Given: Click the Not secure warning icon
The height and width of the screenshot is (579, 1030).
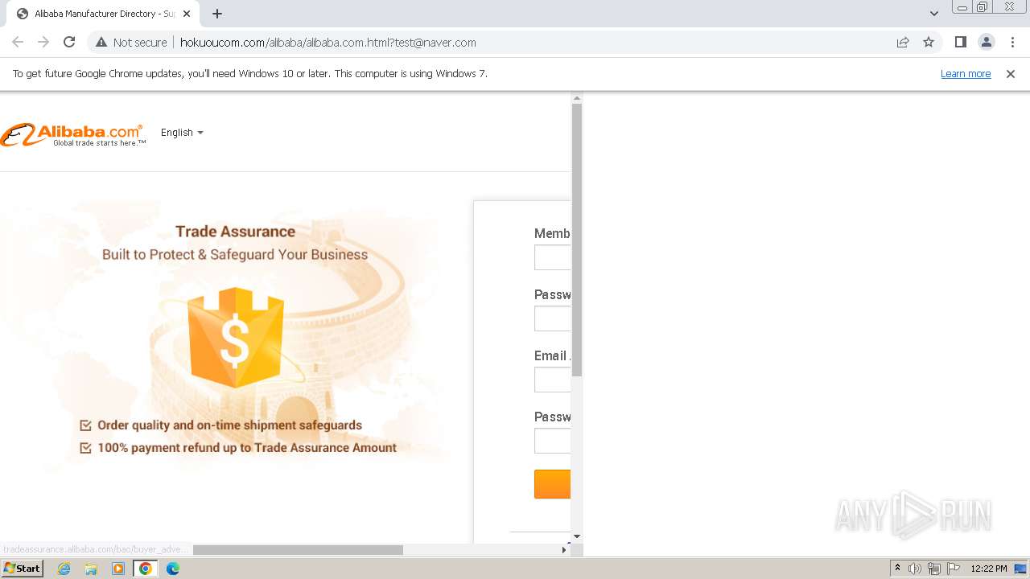Looking at the screenshot, I should click(101, 43).
